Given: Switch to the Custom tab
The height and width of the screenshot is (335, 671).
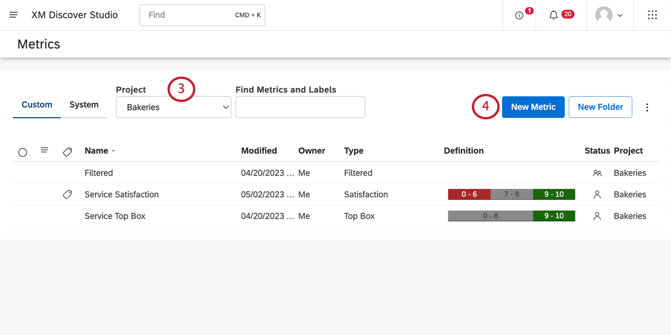Looking at the screenshot, I should point(37,105).
